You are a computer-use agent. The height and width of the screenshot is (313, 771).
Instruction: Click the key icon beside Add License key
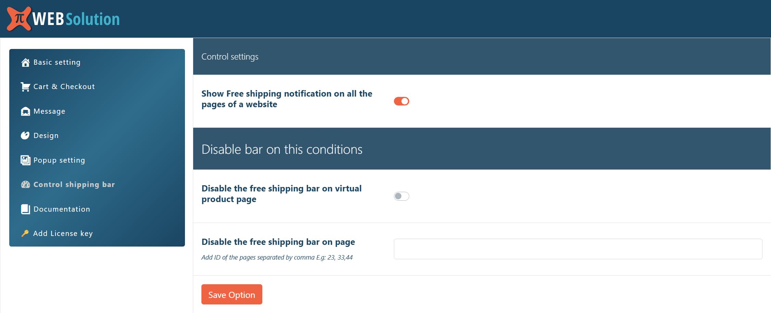(x=25, y=234)
